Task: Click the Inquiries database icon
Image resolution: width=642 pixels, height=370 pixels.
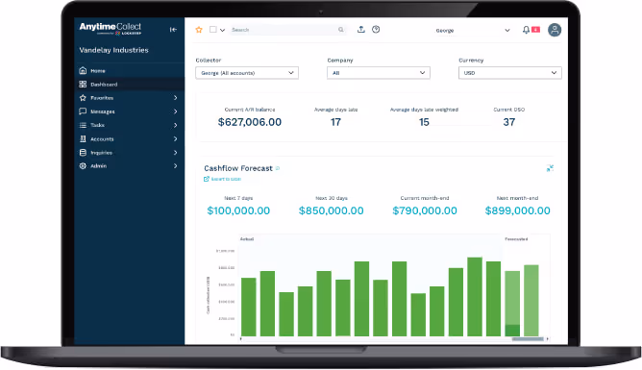Action: click(83, 152)
